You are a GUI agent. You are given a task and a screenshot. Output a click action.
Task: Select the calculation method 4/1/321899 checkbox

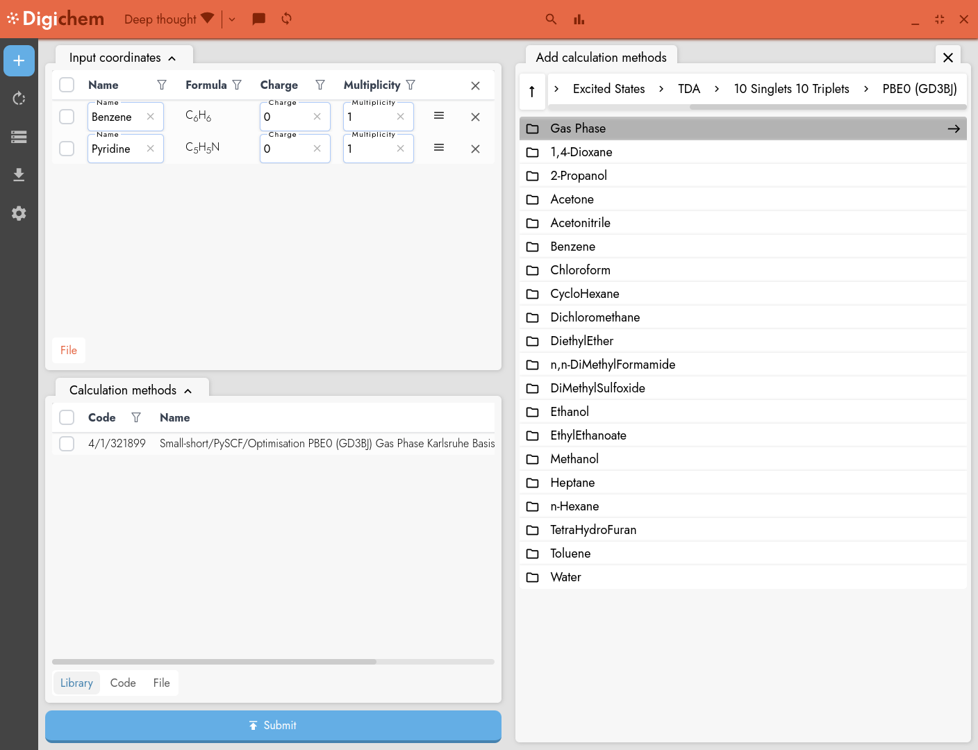(x=67, y=444)
